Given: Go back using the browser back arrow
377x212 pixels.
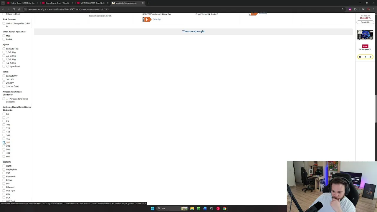Looking at the screenshot, I should click(x=3, y=9).
